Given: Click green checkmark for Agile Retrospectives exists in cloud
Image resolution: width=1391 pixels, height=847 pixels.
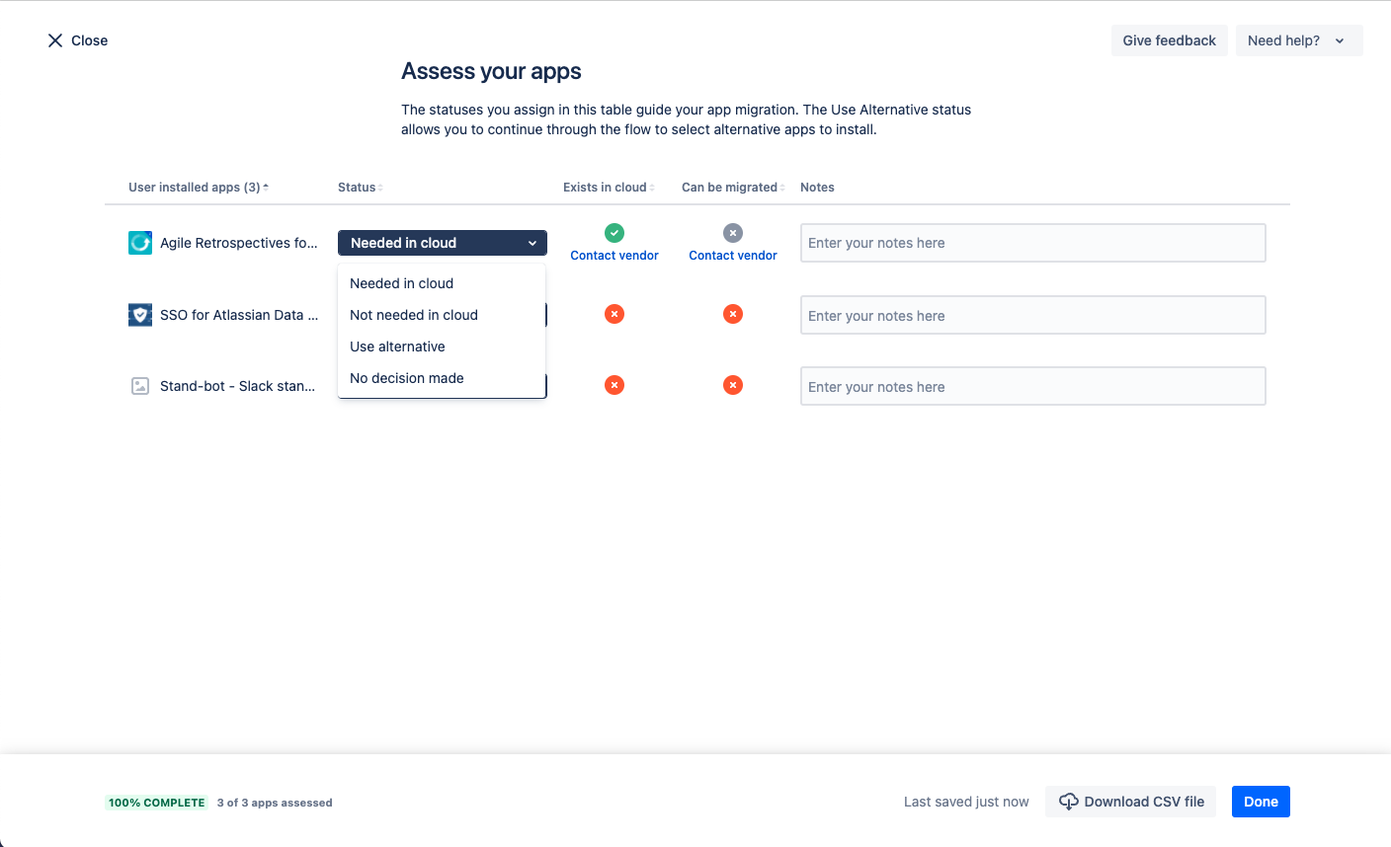Looking at the screenshot, I should (x=614, y=233).
